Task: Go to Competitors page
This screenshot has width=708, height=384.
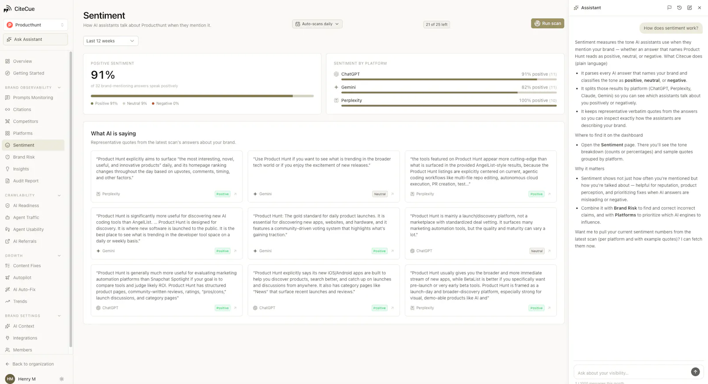Action: (x=33, y=122)
